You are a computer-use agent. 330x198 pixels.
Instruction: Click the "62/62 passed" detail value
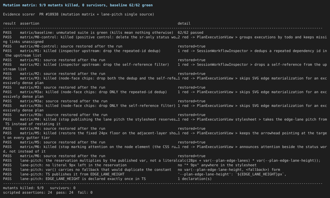190,32
